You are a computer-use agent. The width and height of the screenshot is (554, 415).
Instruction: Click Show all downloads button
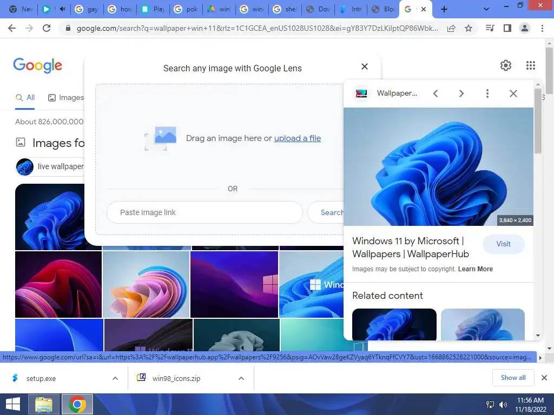pyautogui.click(x=513, y=378)
